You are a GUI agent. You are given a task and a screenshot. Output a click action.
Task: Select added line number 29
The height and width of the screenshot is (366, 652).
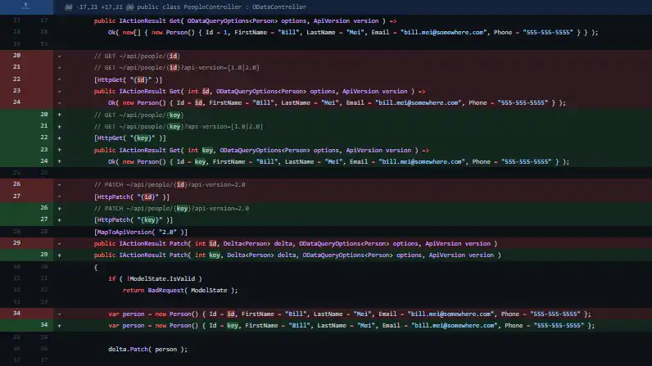click(44, 255)
